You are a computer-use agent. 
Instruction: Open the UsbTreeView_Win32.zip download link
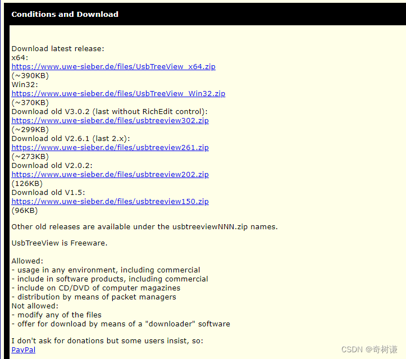[x=118, y=93]
